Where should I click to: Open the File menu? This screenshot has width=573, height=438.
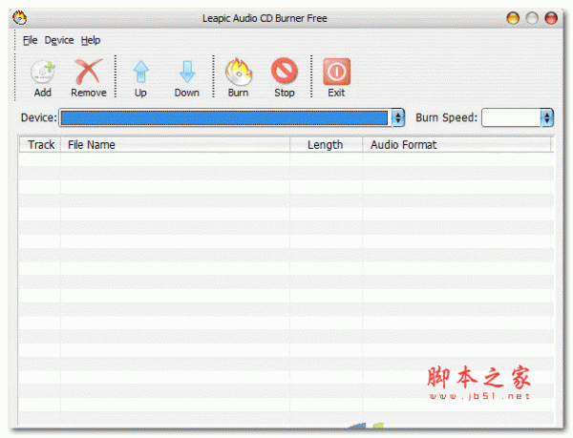tap(30, 40)
